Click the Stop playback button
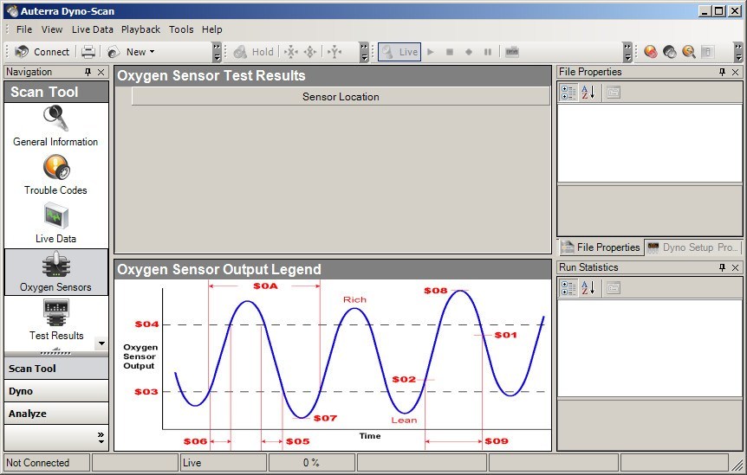 coord(449,52)
